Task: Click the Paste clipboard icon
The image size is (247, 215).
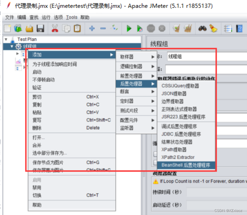Action: (x=77, y=29)
